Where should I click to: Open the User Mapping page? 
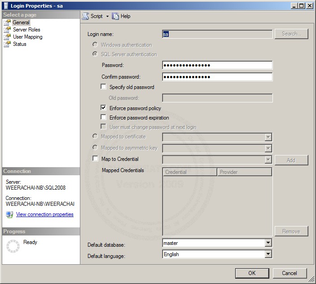pyautogui.click(x=28, y=37)
